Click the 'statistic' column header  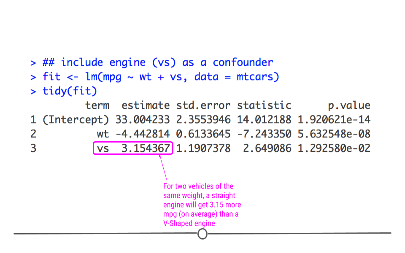pos(264,105)
